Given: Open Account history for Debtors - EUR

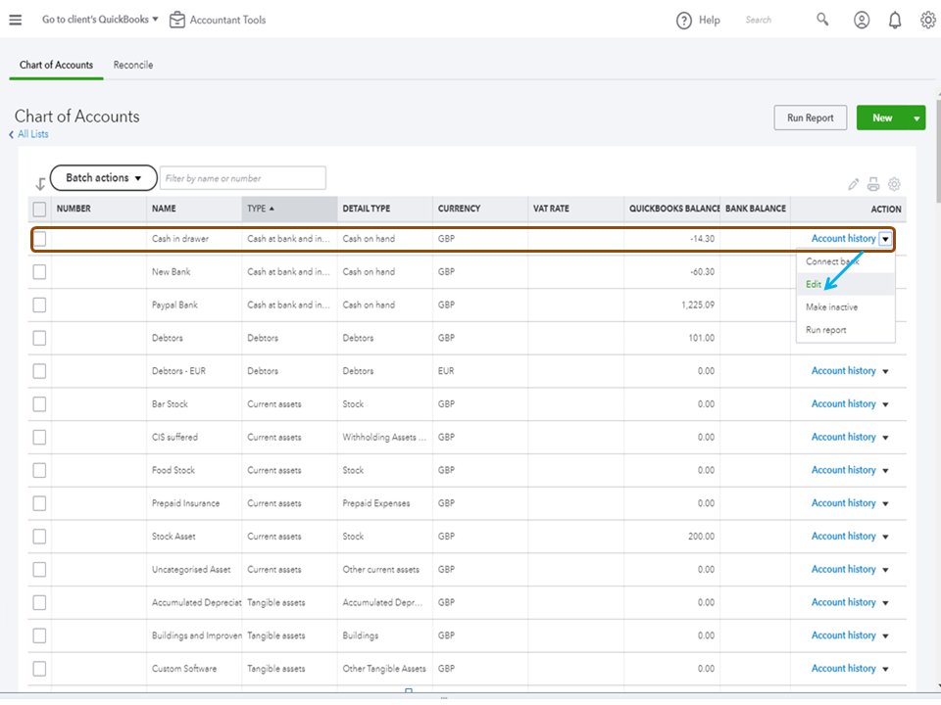Looking at the screenshot, I should tap(843, 371).
